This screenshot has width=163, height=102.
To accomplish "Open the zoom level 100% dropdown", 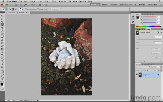I will coord(34,5).
